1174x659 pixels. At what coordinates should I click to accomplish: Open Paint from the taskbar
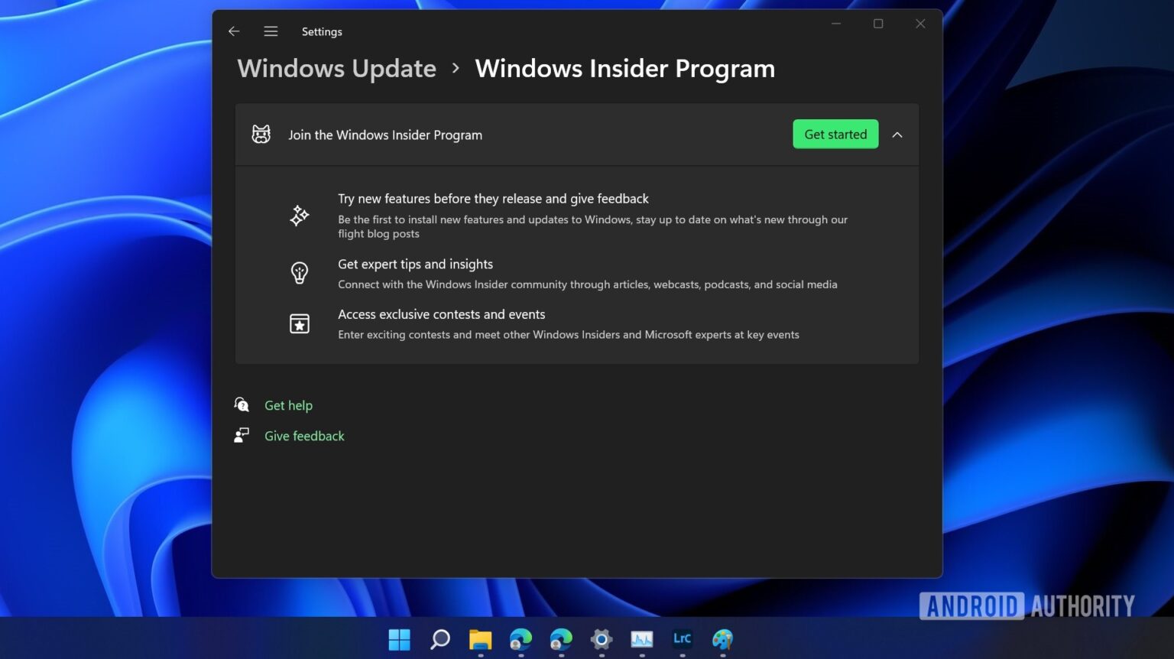click(x=722, y=640)
